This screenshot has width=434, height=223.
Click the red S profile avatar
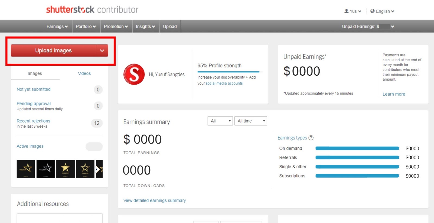134,74
